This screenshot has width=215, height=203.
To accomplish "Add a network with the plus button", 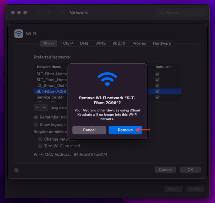I will (37, 108).
